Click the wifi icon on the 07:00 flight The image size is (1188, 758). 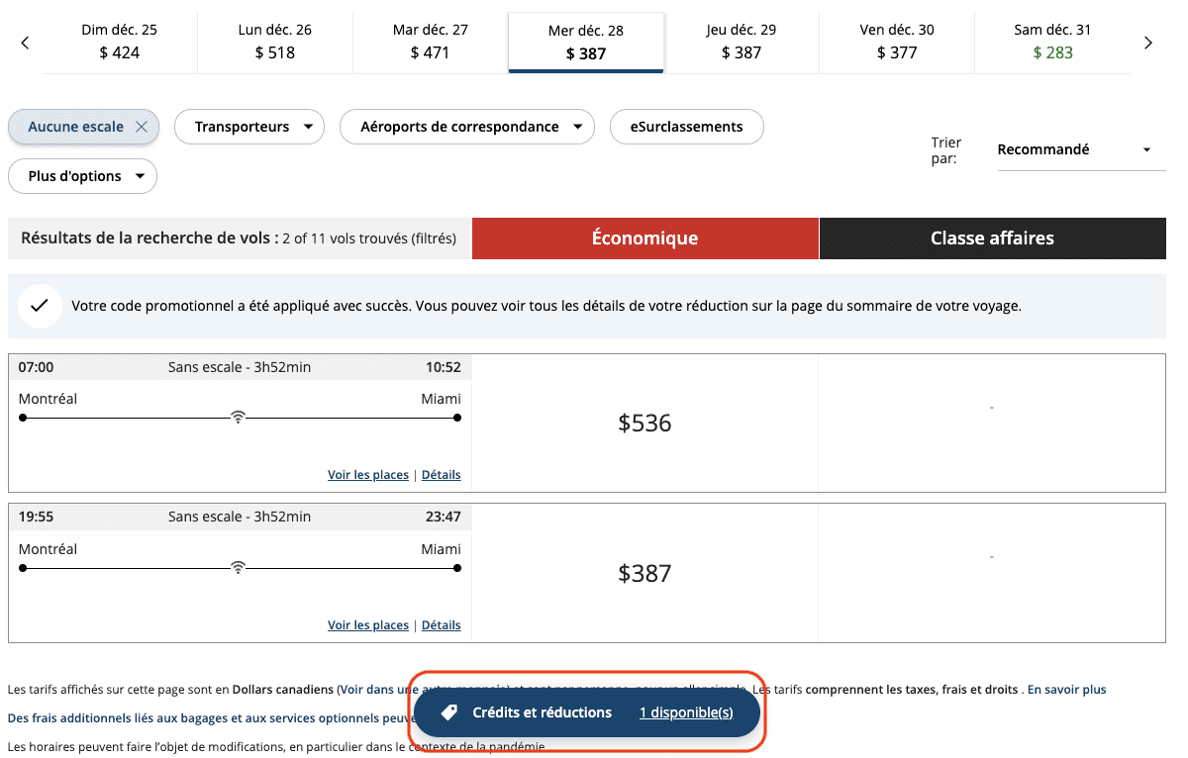coord(238,417)
